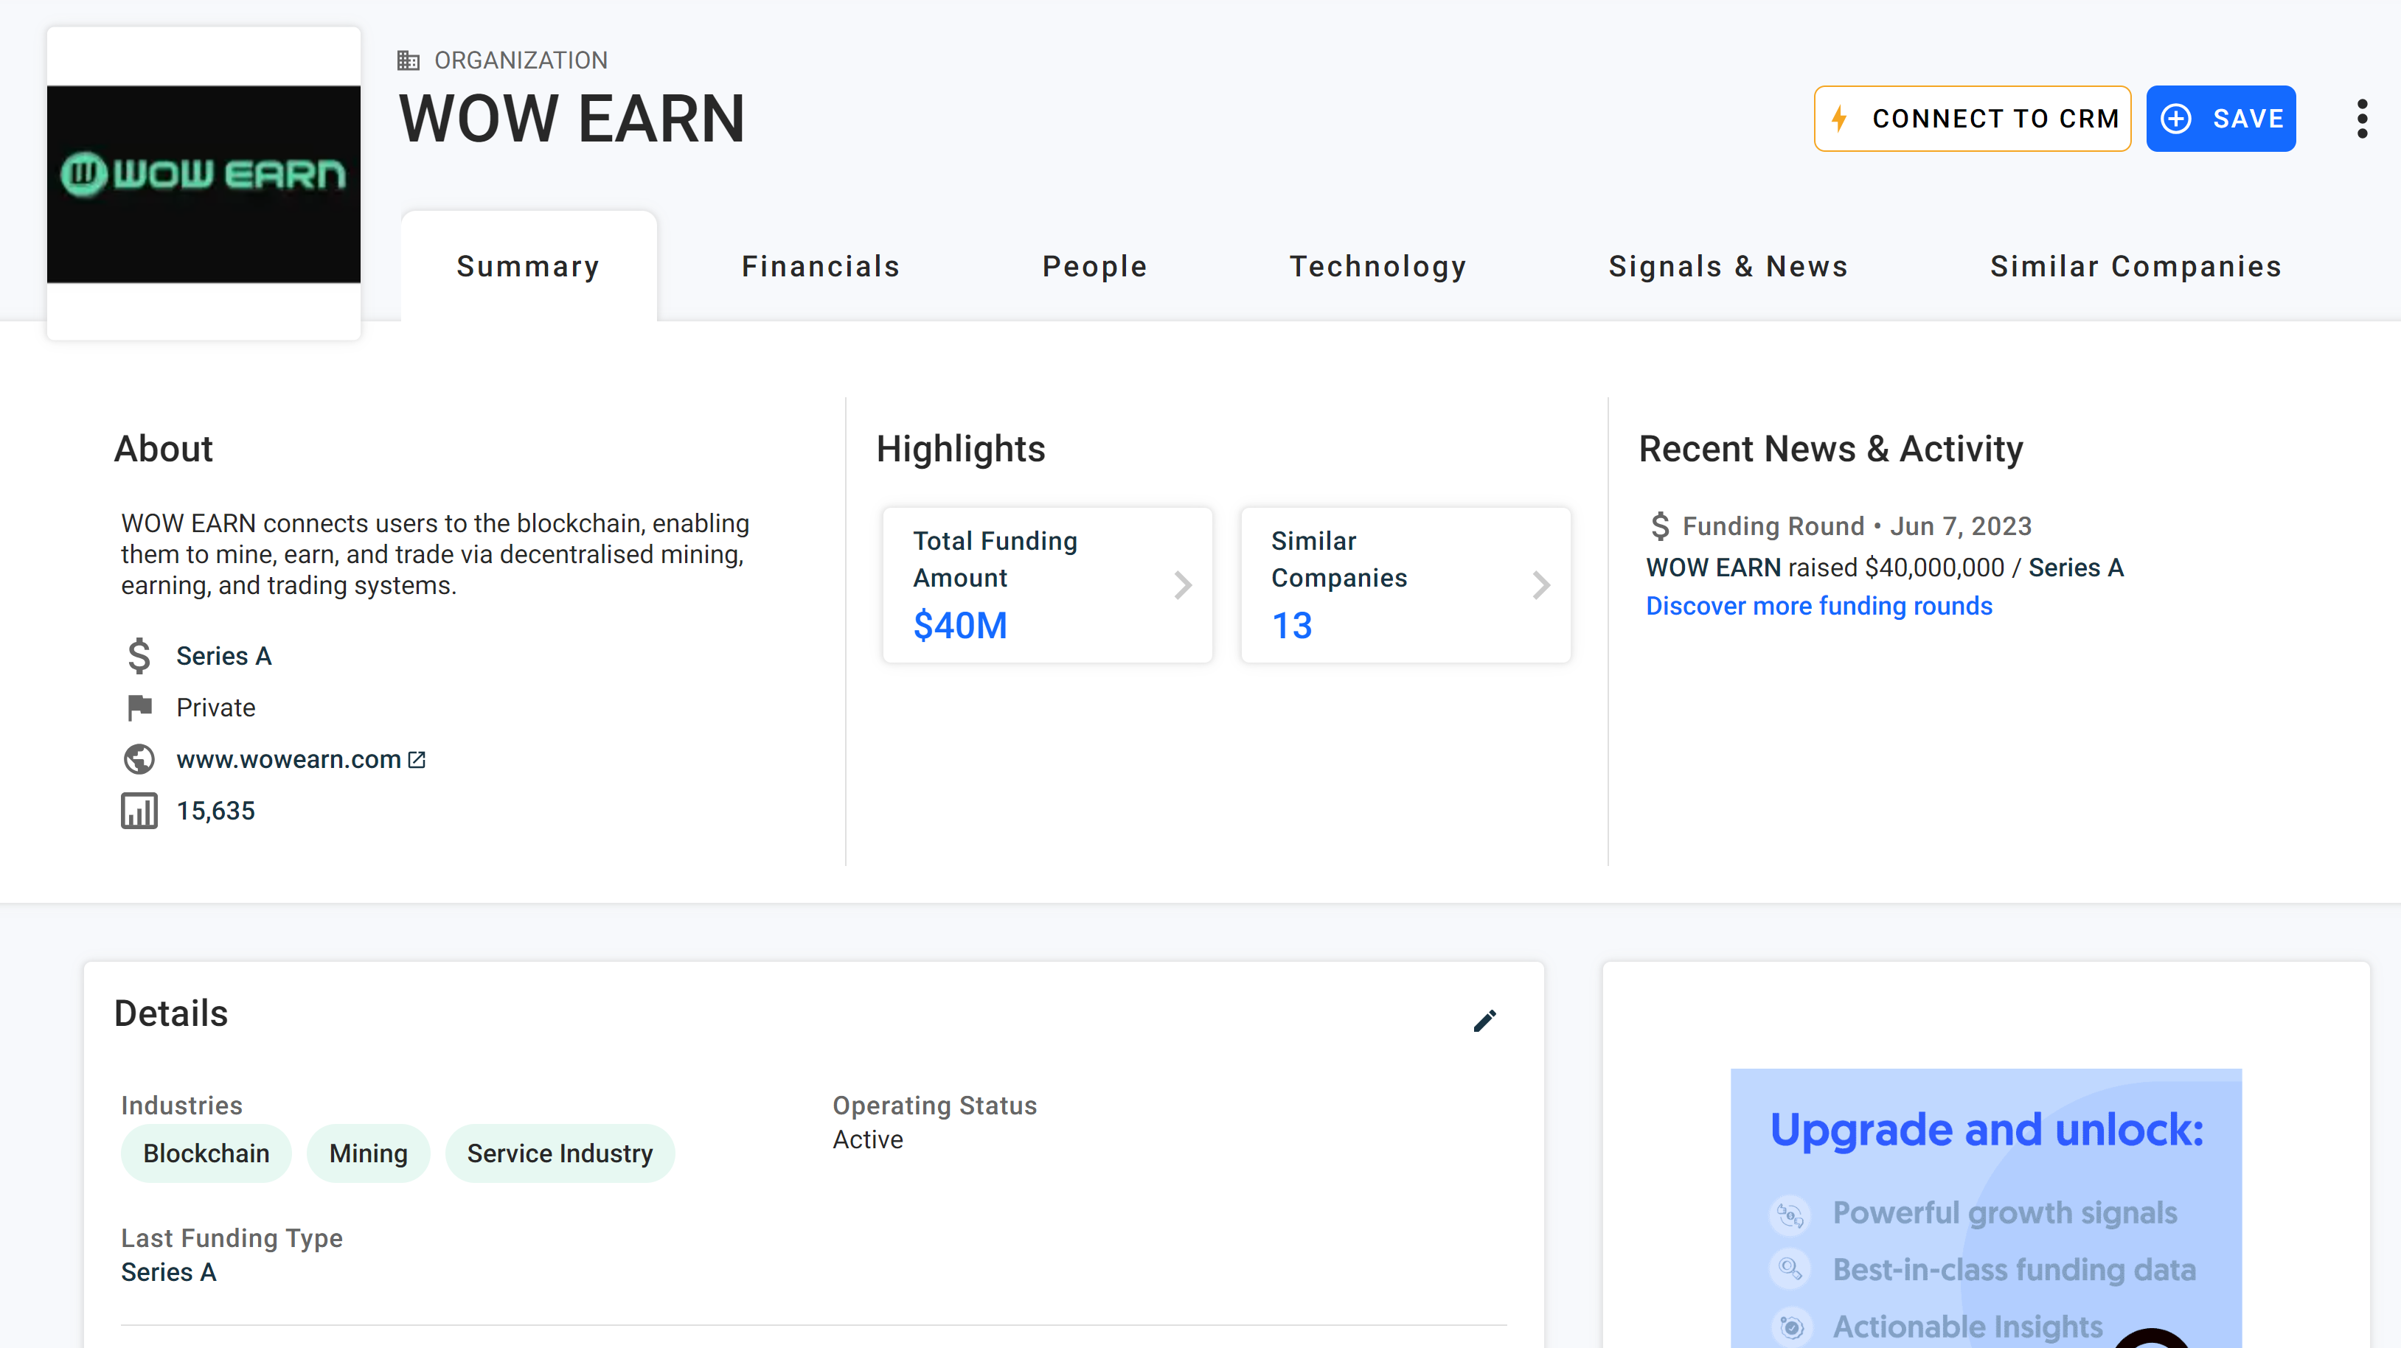Click the Upgrade and unlock banner
Viewport: 2401px width, 1348px height.
click(1985, 1208)
